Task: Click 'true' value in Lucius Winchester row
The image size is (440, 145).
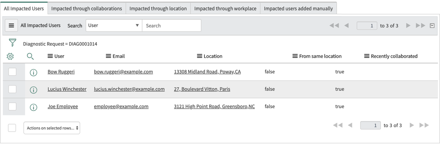Action: [x=340, y=89]
